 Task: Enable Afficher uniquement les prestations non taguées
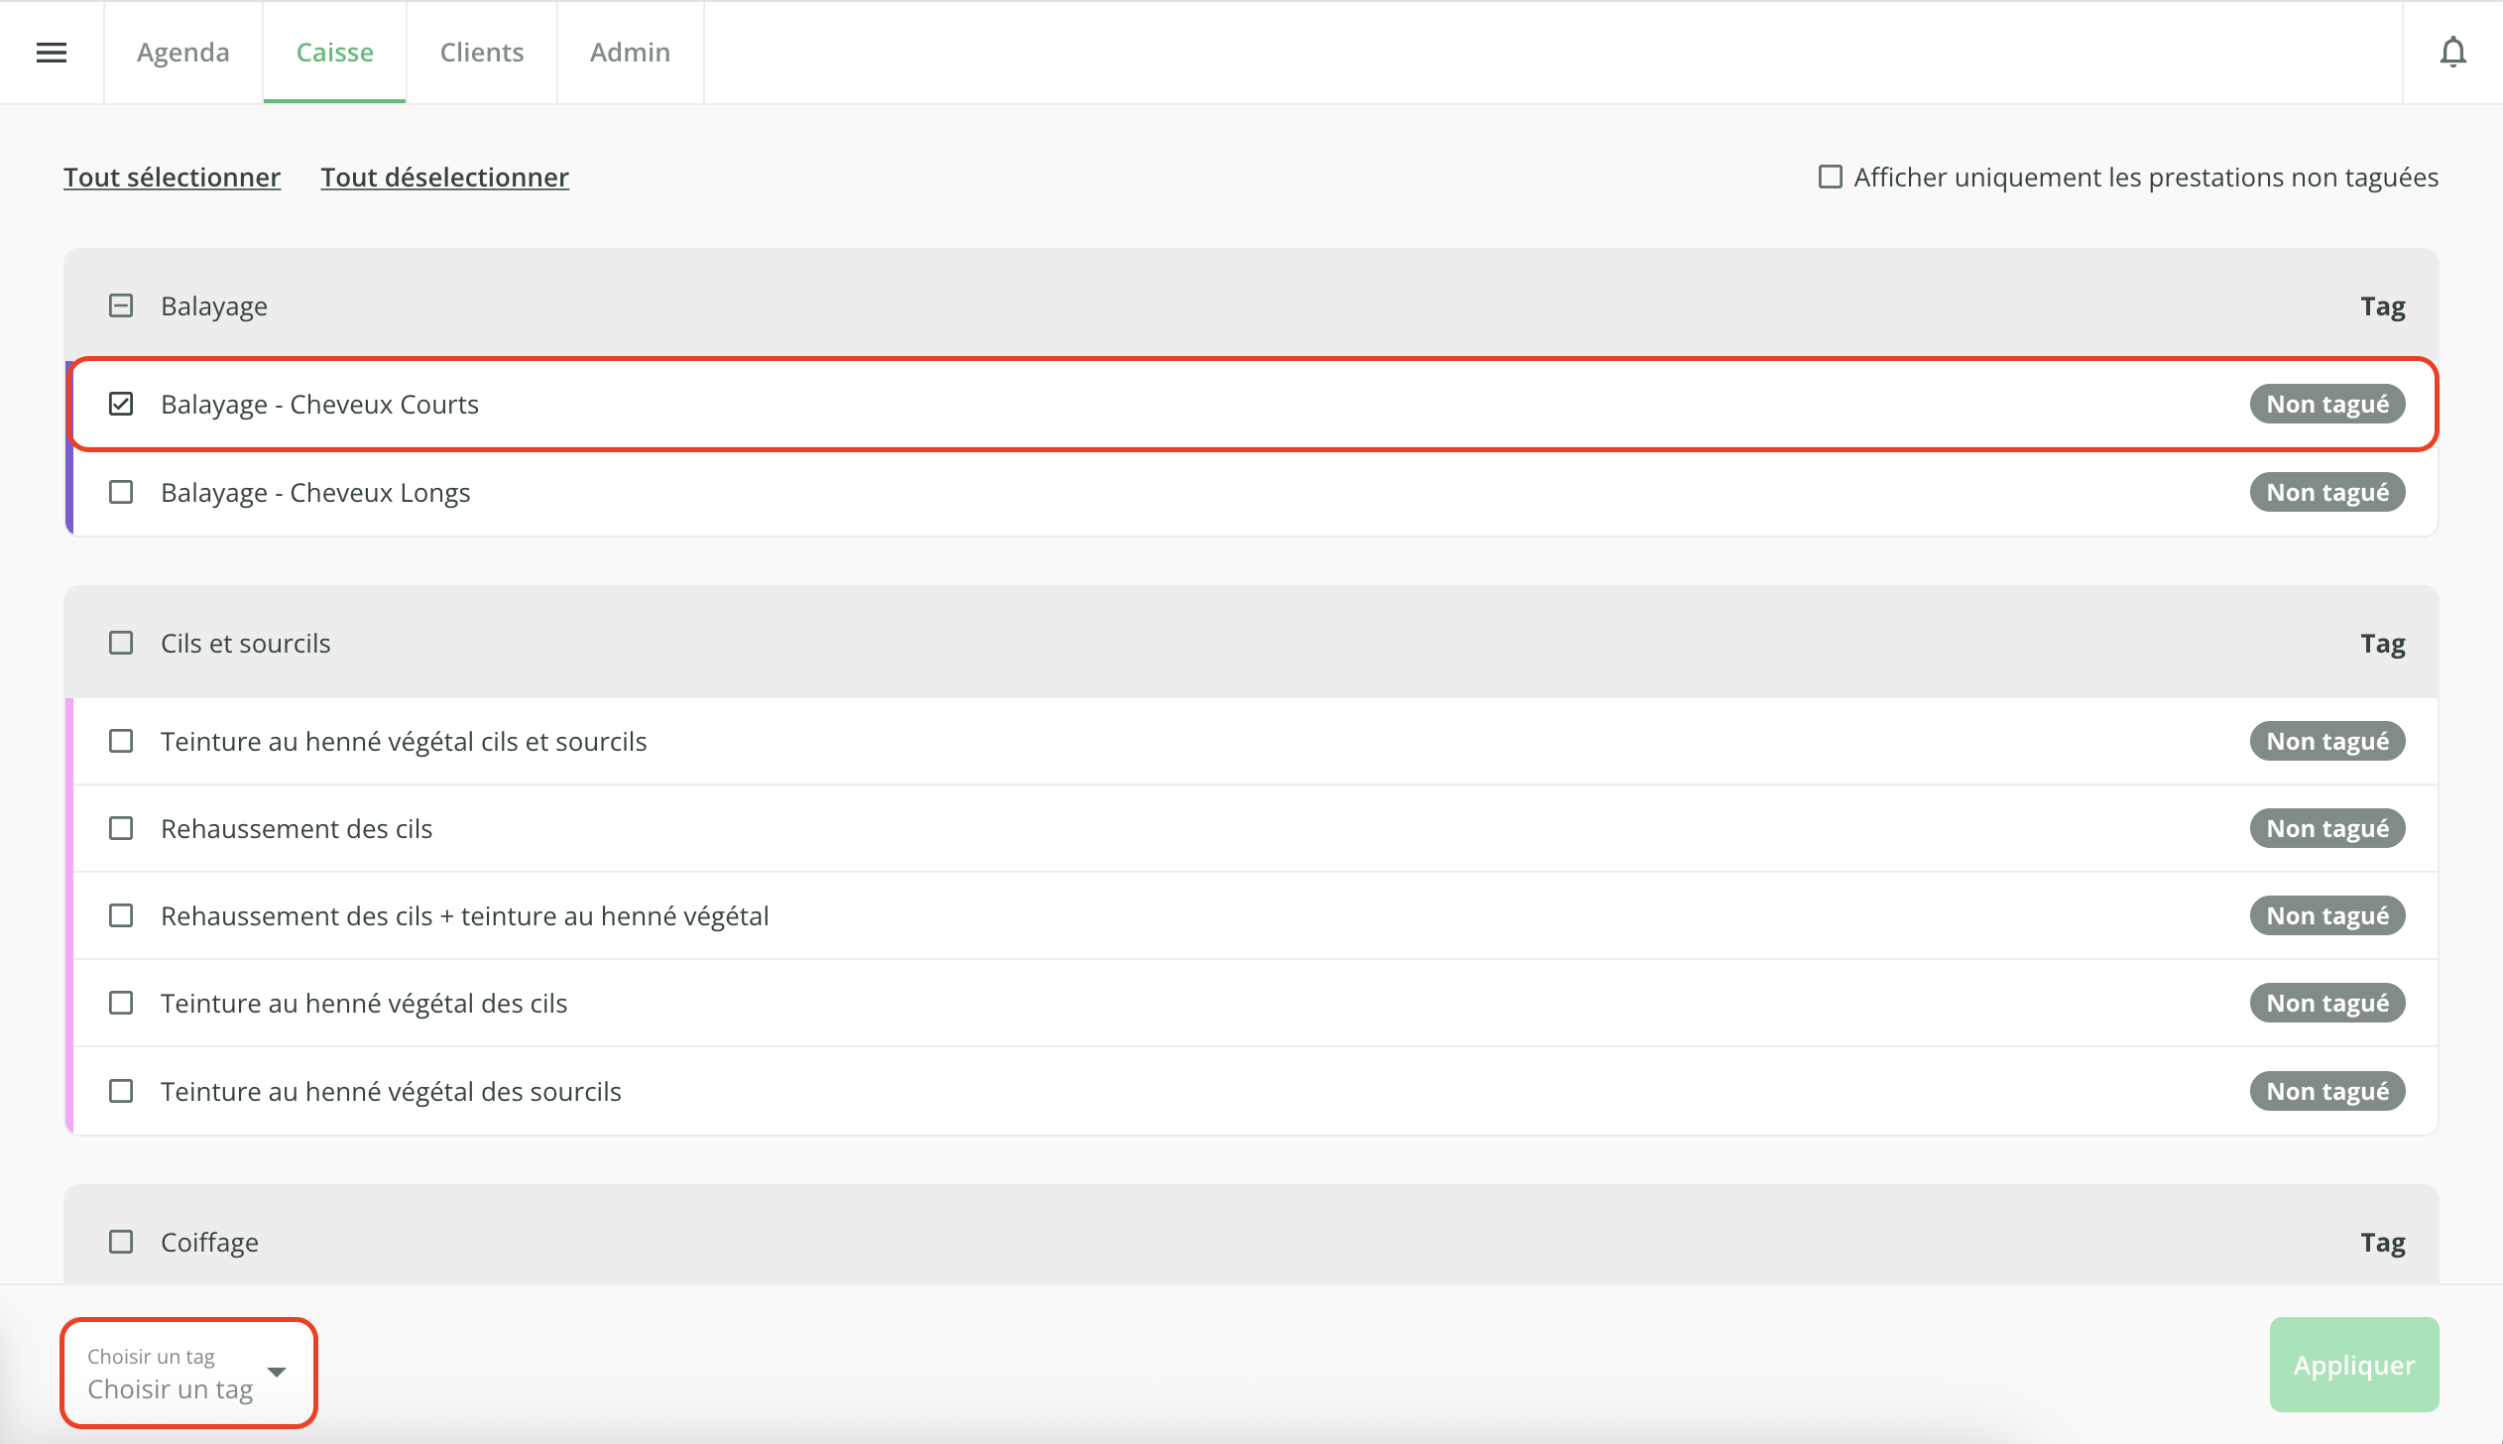pyautogui.click(x=1831, y=177)
